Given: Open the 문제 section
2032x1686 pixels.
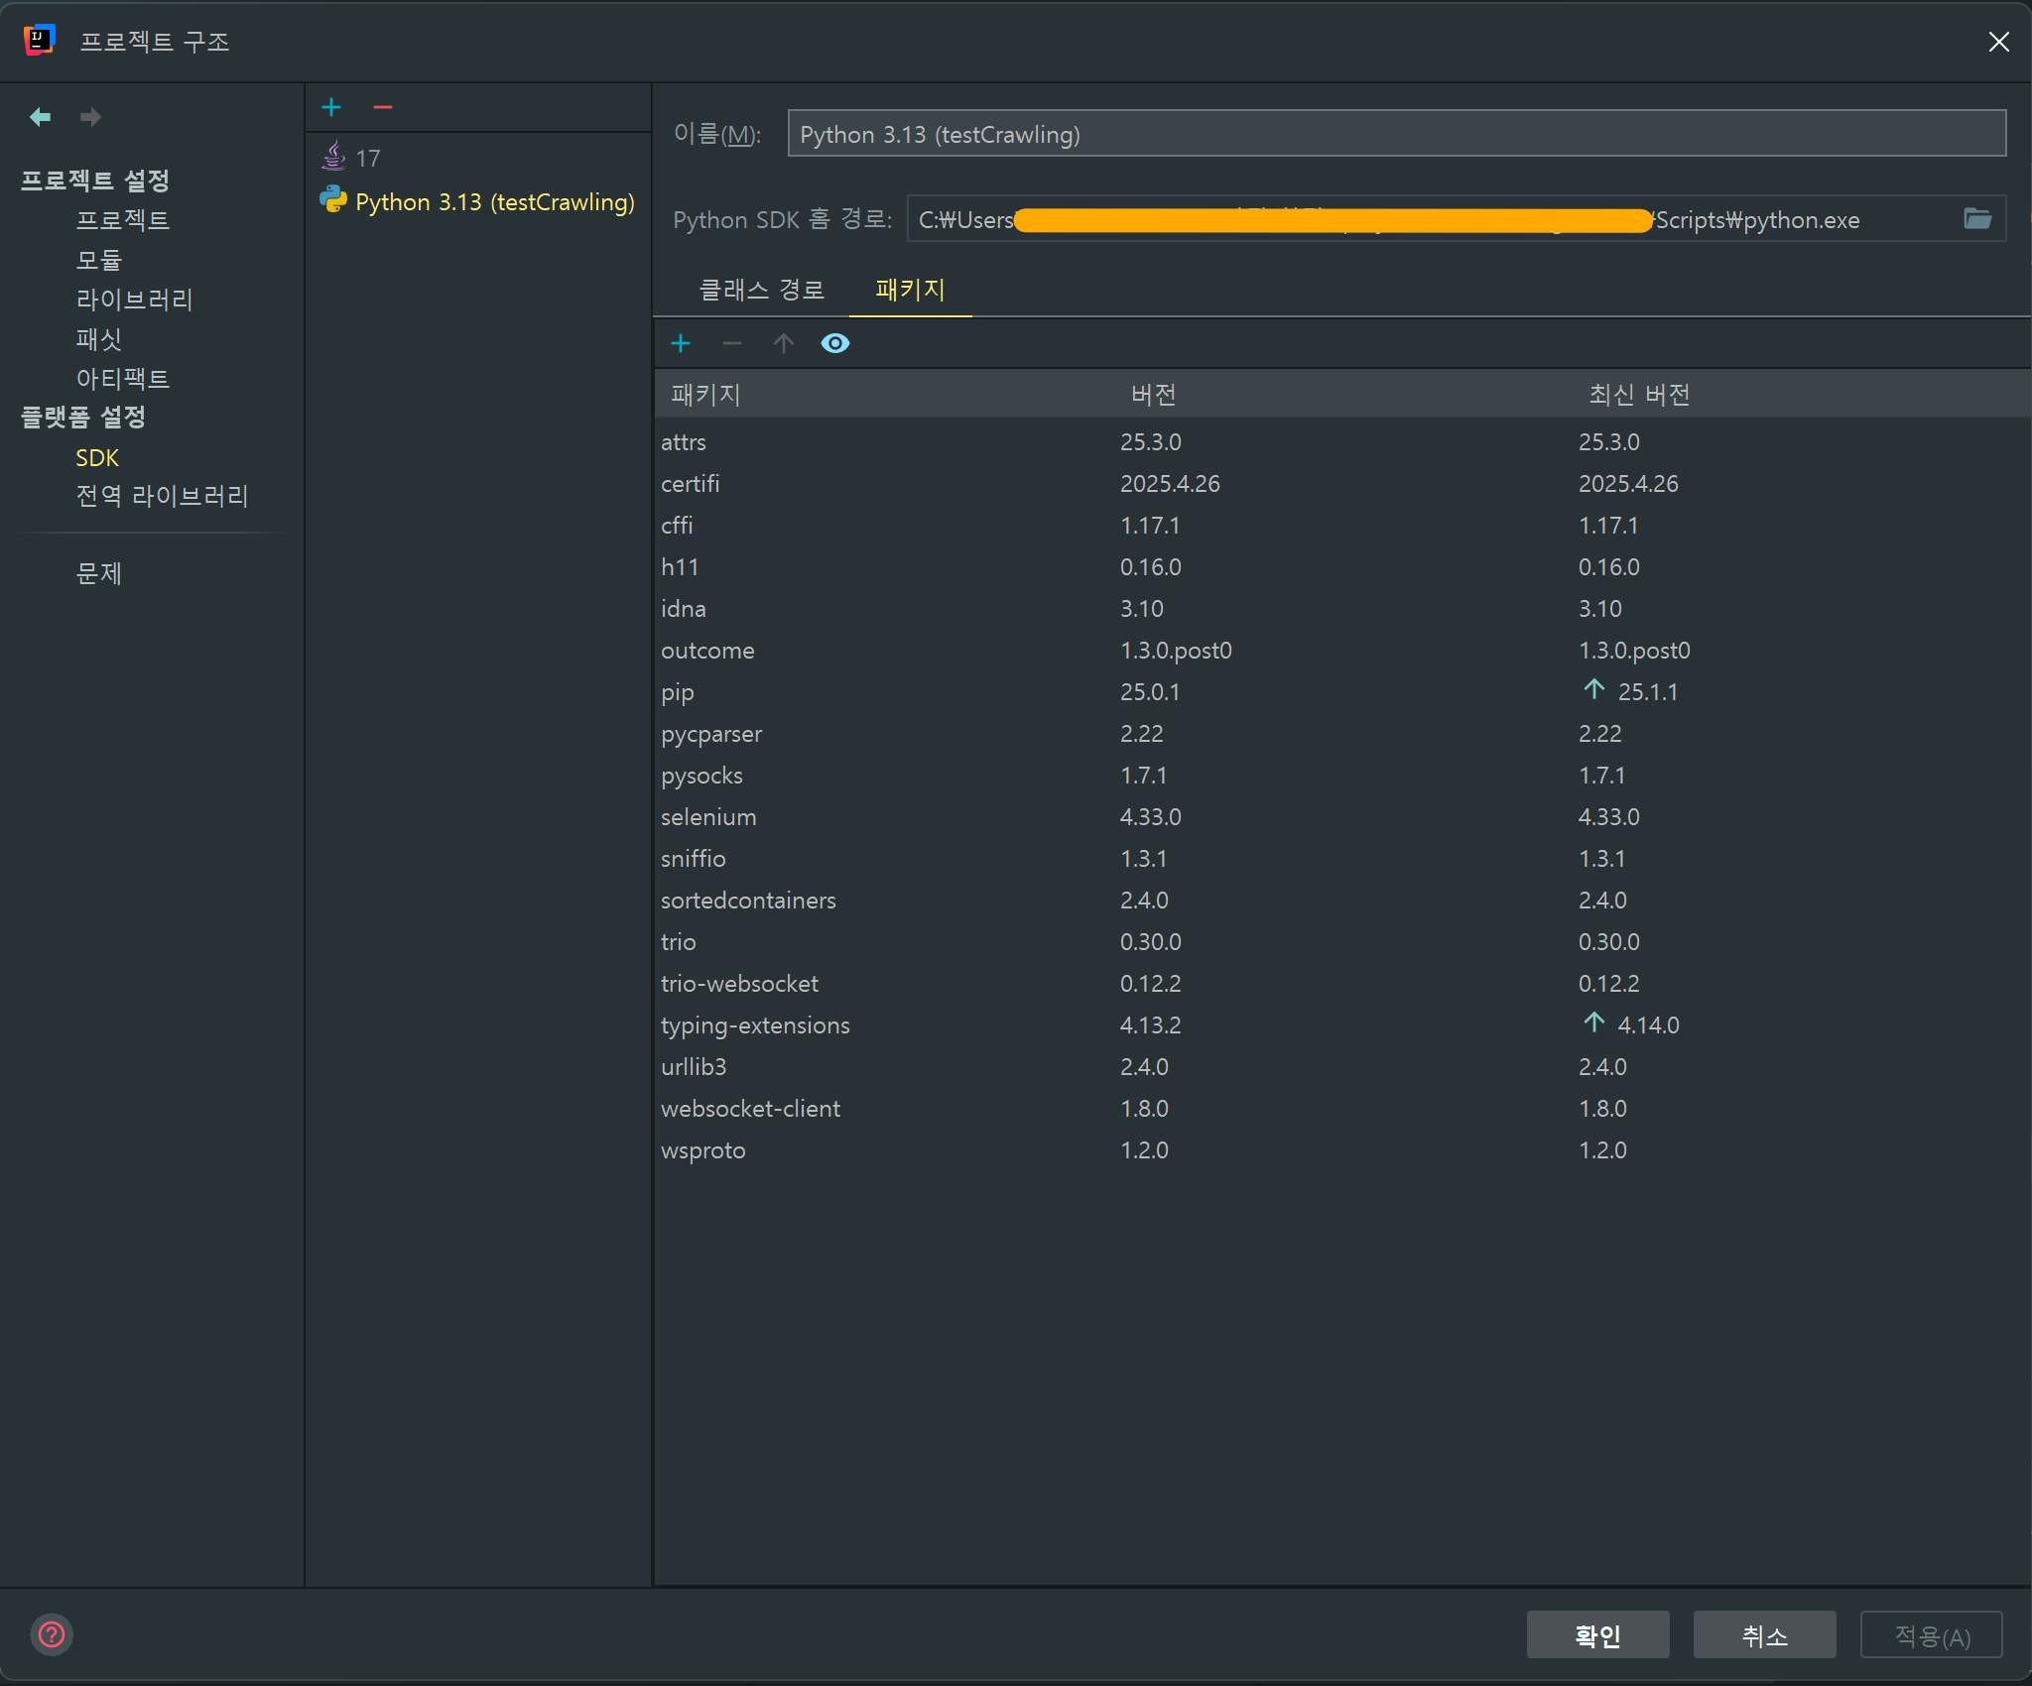Looking at the screenshot, I should click(x=99, y=573).
